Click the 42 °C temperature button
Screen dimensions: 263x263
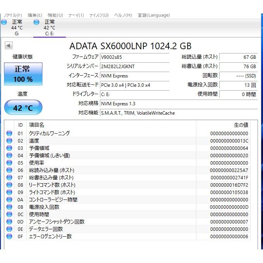23,108
